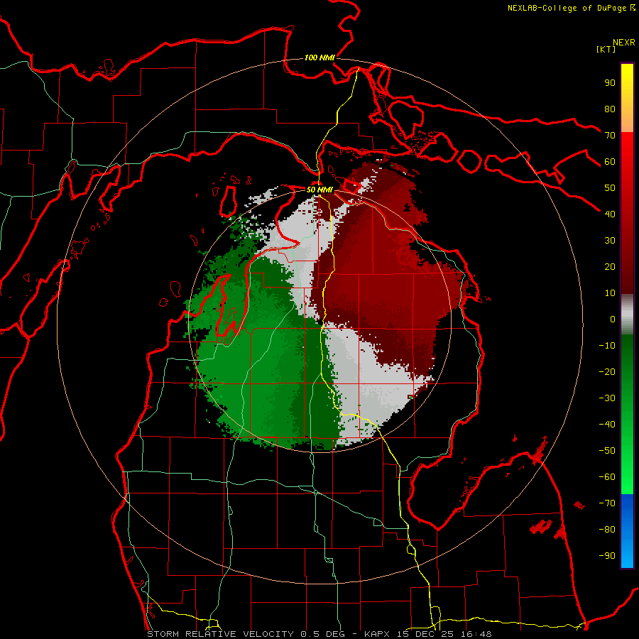Click the 10 value on velocity scale
This screenshot has height=639, width=639.
(x=610, y=293)
